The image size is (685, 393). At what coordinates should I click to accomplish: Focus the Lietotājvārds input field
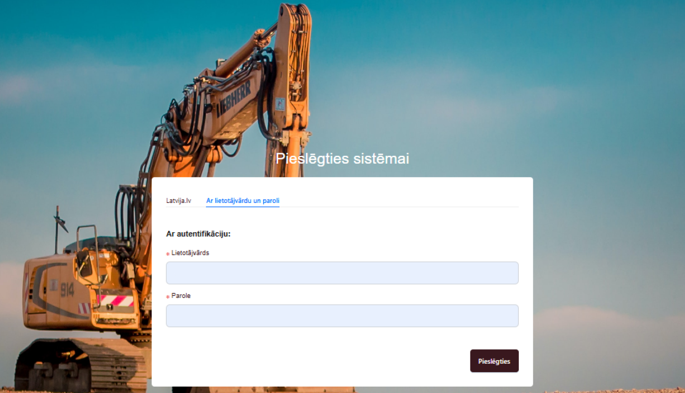coord(342,273)
